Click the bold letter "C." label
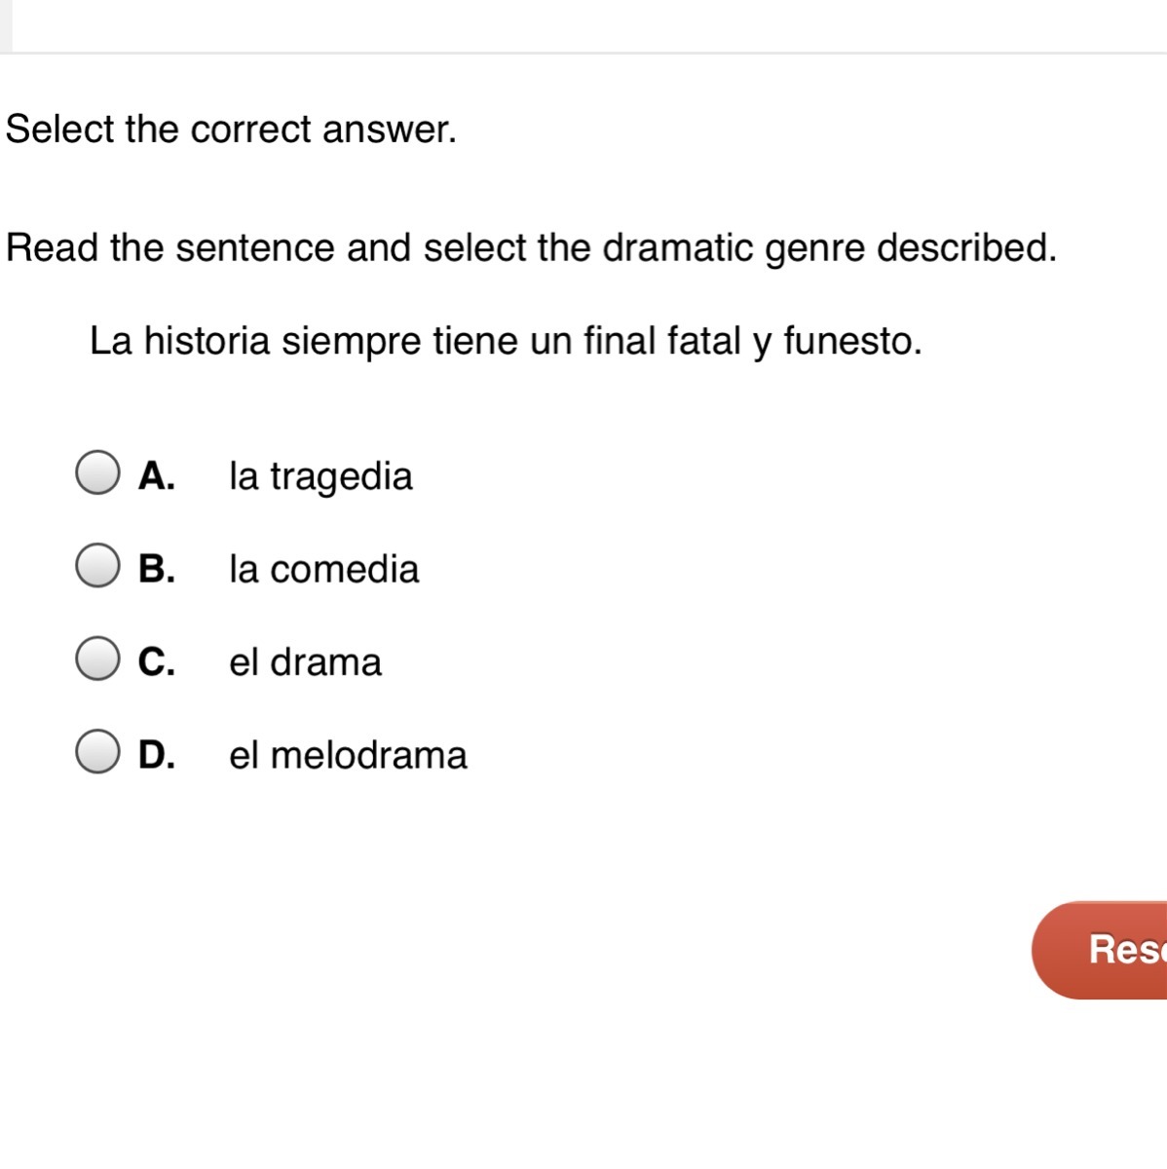The height and width of the screenshot is (1169, 1167). point(157,662)
